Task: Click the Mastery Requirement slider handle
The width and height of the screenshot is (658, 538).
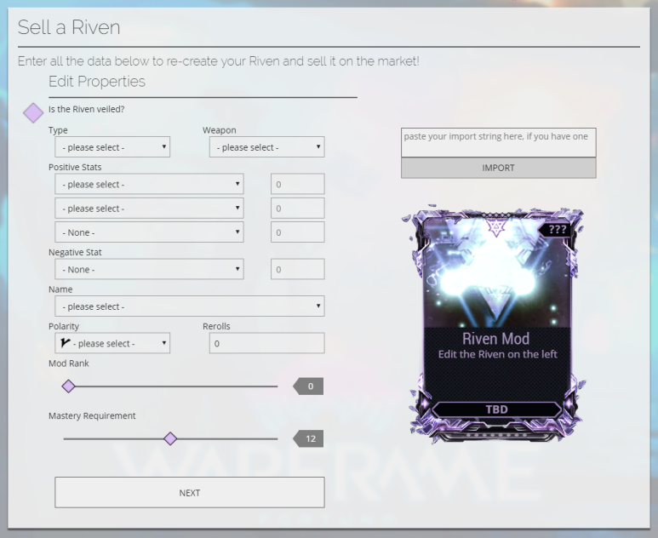Action: 170,438
